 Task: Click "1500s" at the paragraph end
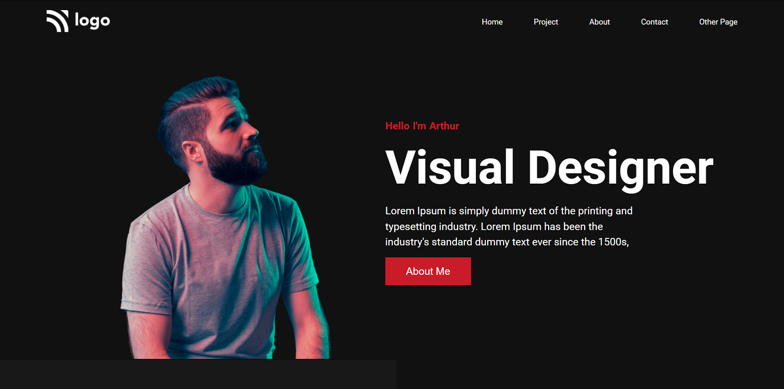point(613,242)
